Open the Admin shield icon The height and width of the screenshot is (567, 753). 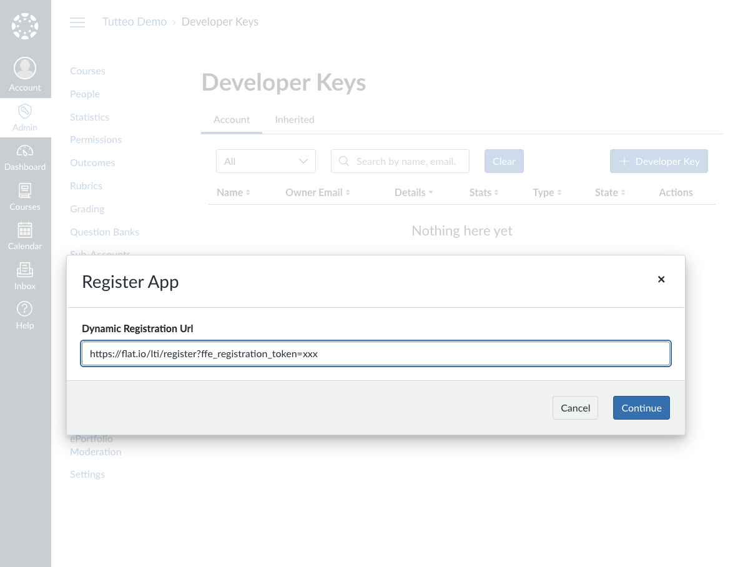point(25,112)
